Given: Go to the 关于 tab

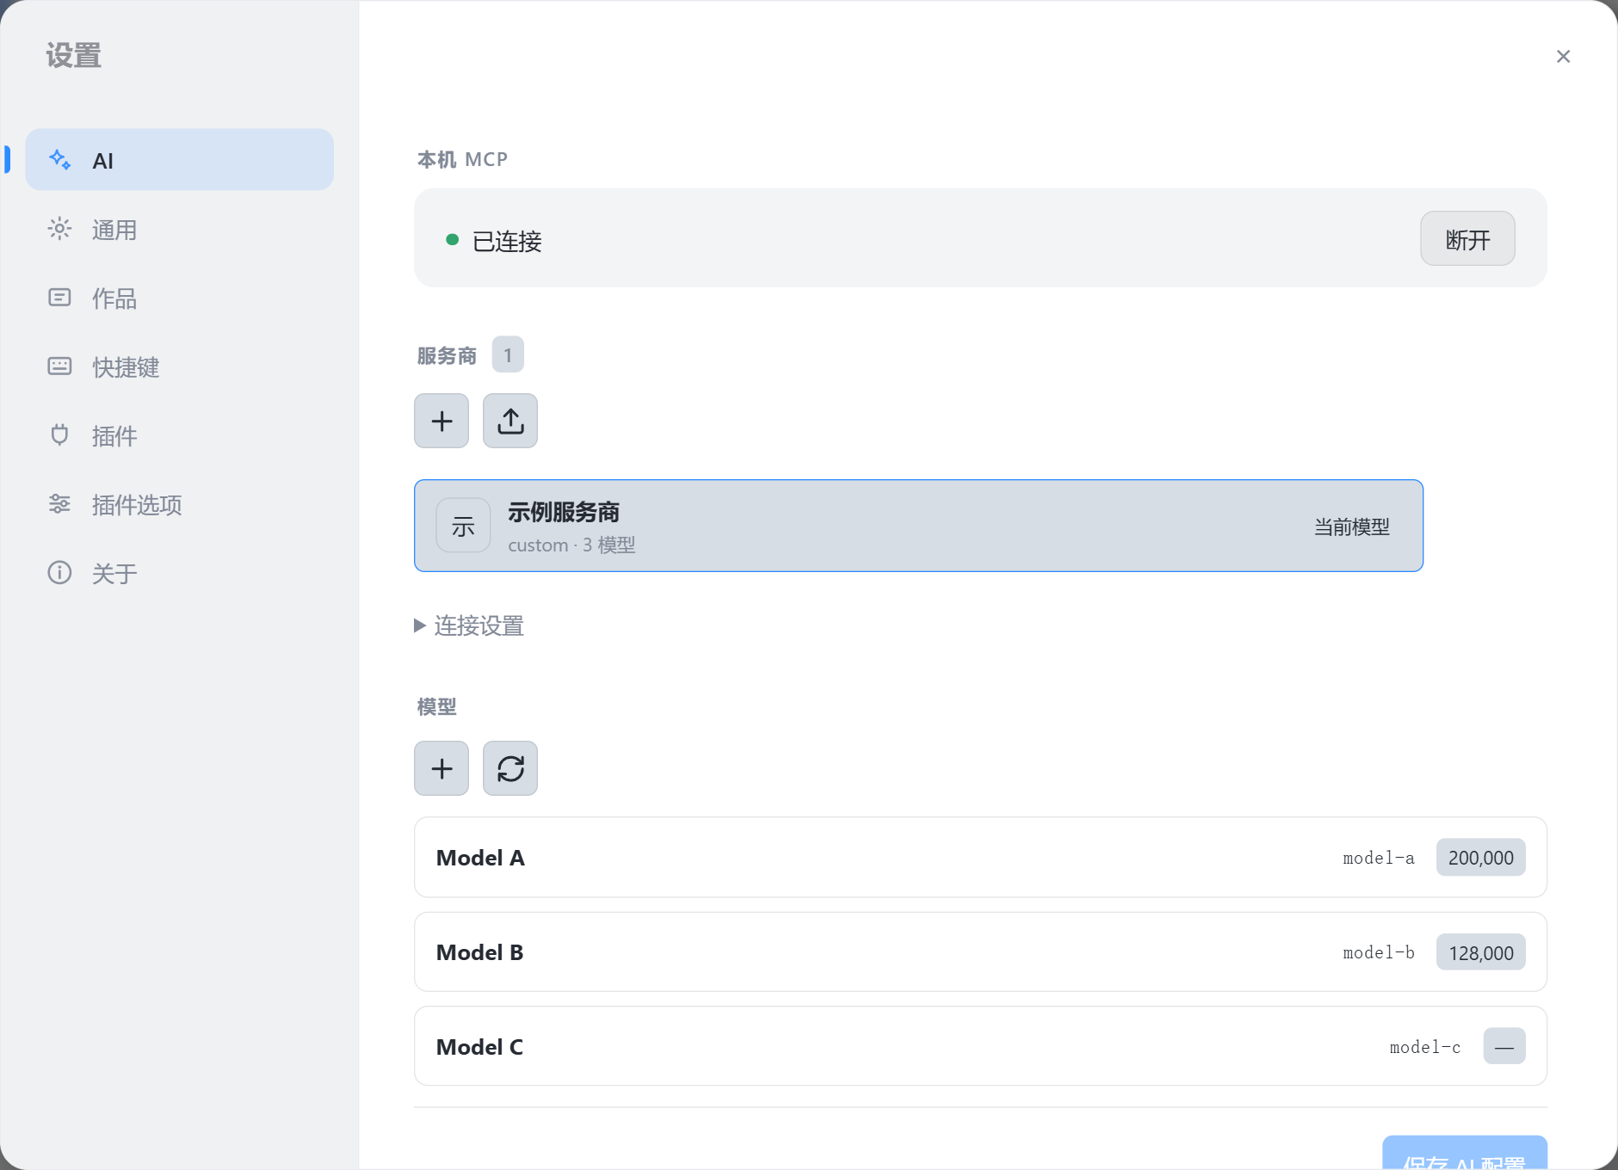Looking at the screenshot, I should coord(179,573).
